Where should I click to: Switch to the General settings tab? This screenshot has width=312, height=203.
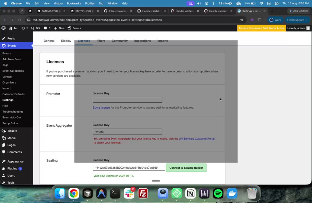pyautogui.click(x=49, y=41)
